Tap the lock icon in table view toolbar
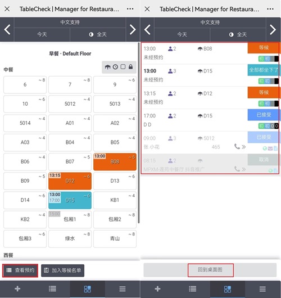The width and height of the screenshot is (281, 298). pos(130,67)
